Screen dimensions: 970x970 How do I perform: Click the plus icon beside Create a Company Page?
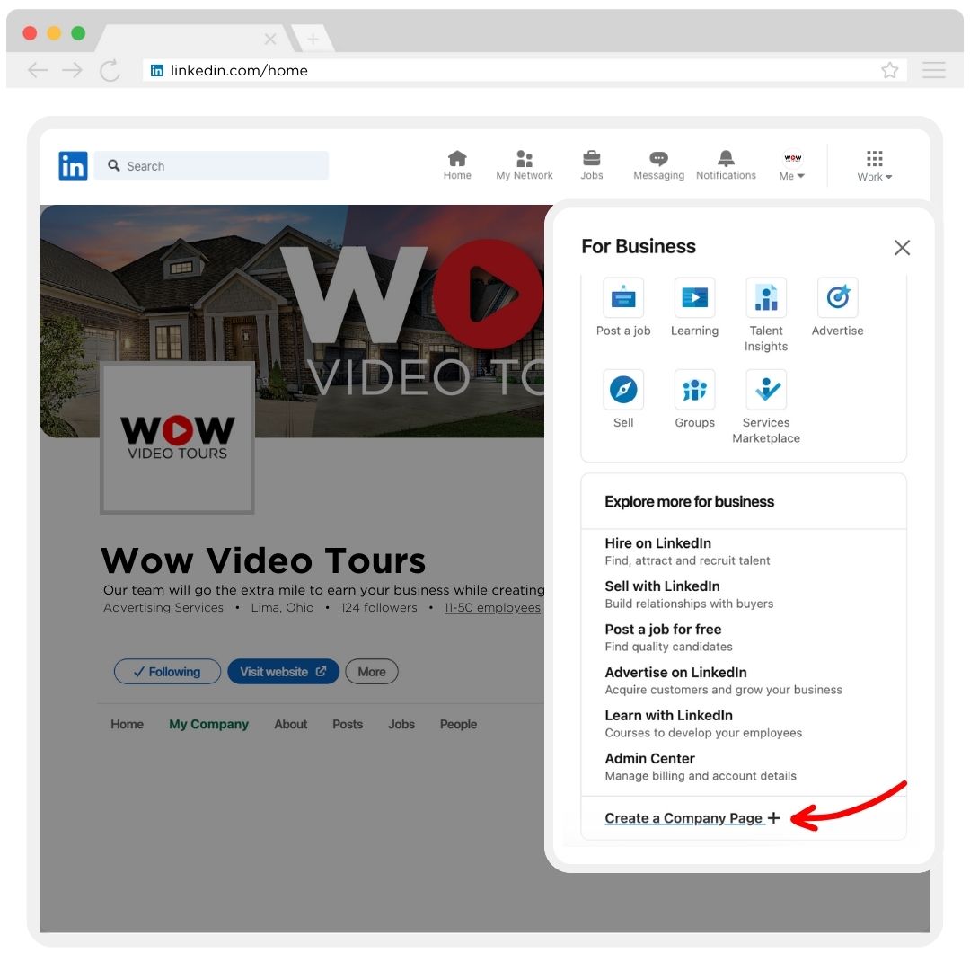coord(773,818)
